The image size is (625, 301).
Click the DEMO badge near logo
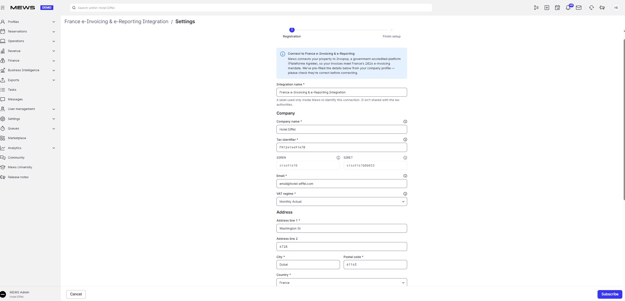point(47,8)
